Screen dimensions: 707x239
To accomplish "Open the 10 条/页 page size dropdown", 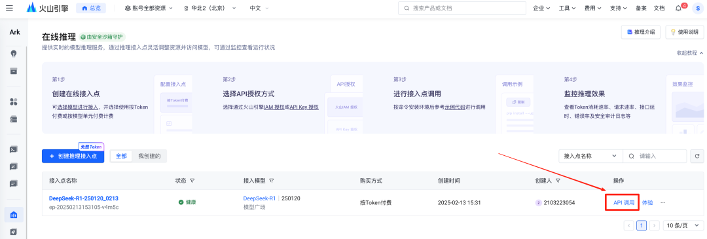I will (683, 225).
